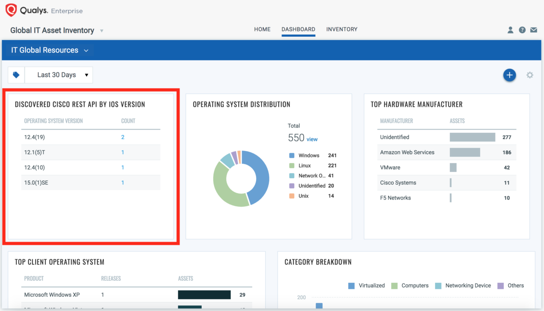Open count link 2 for version 12.4(19)

(122, 136)
